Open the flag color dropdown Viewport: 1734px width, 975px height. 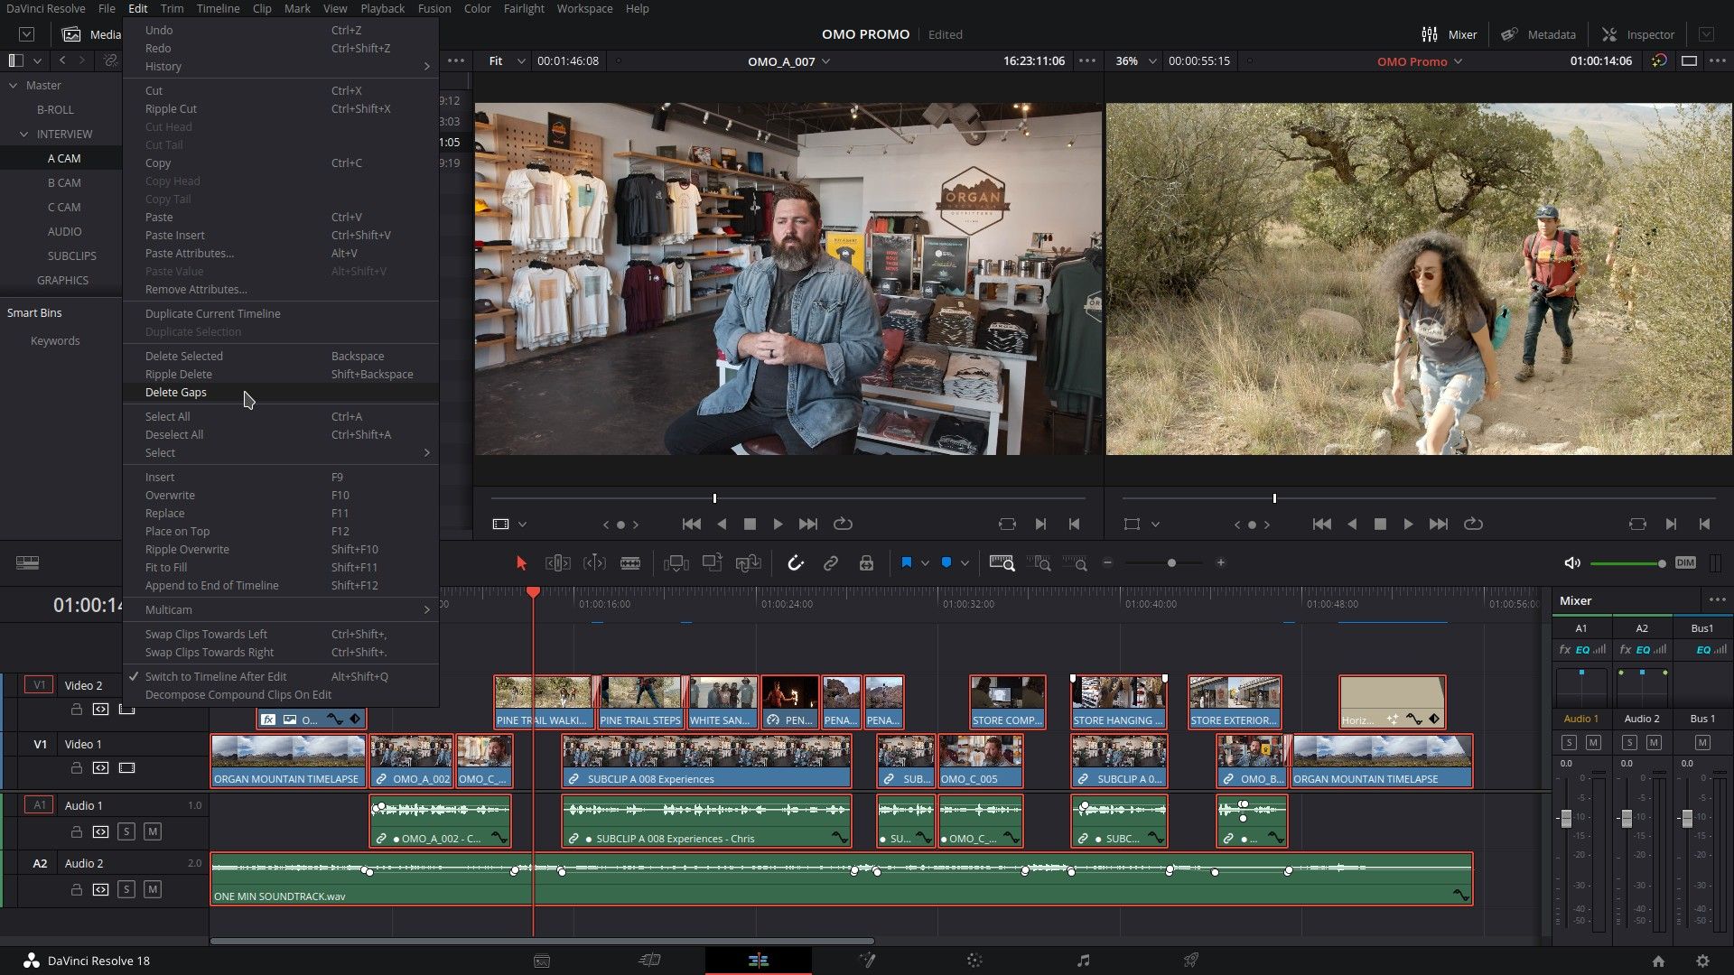(927, 562)
